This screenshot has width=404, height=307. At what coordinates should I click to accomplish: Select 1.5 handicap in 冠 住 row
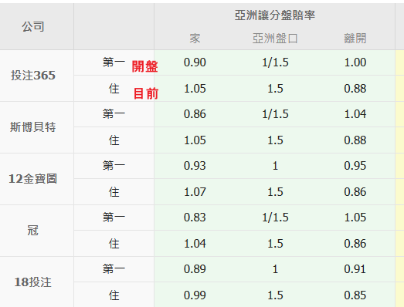[275, 244]
